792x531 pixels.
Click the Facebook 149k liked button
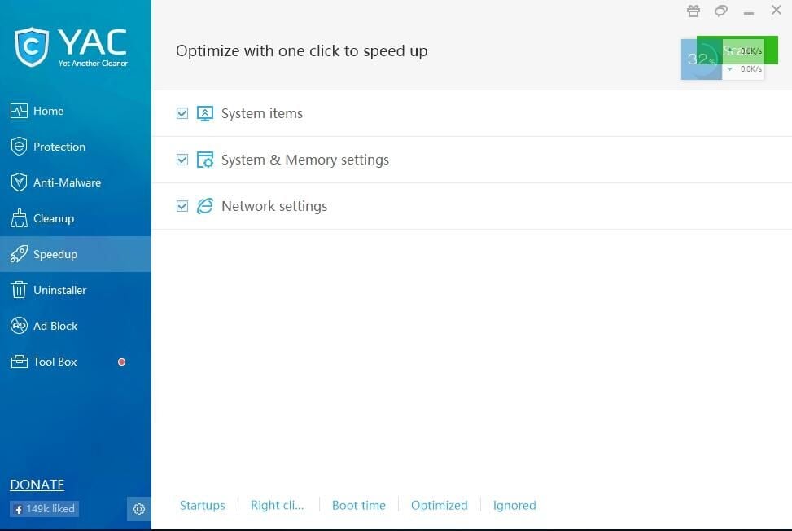(x=45, y=509)
